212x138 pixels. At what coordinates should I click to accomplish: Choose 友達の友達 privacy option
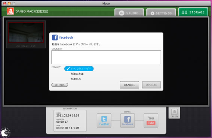(77, 74)
